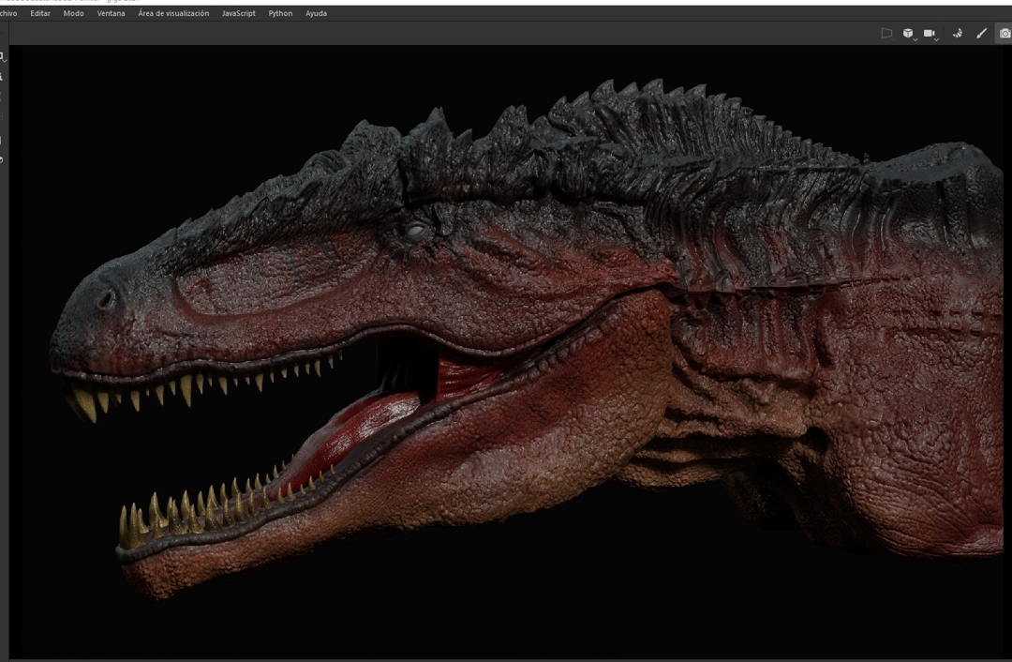Viewport: 1012px width, 662px height.
Task: Open Baking mode via the croissant icon
Action: click(x=957, y=33)
